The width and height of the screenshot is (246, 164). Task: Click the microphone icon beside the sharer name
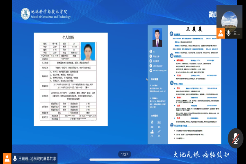point(14,158)
